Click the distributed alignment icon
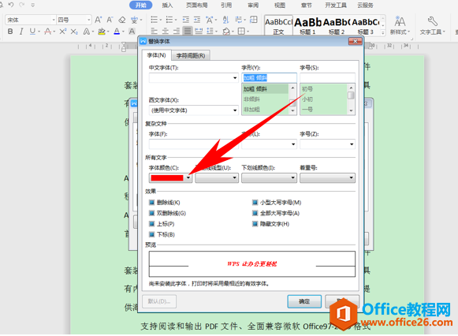 199,31
